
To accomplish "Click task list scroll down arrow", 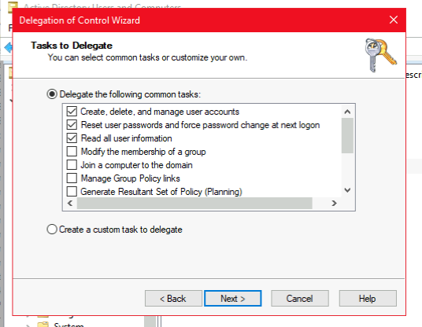I will click(x=347, y=190).
